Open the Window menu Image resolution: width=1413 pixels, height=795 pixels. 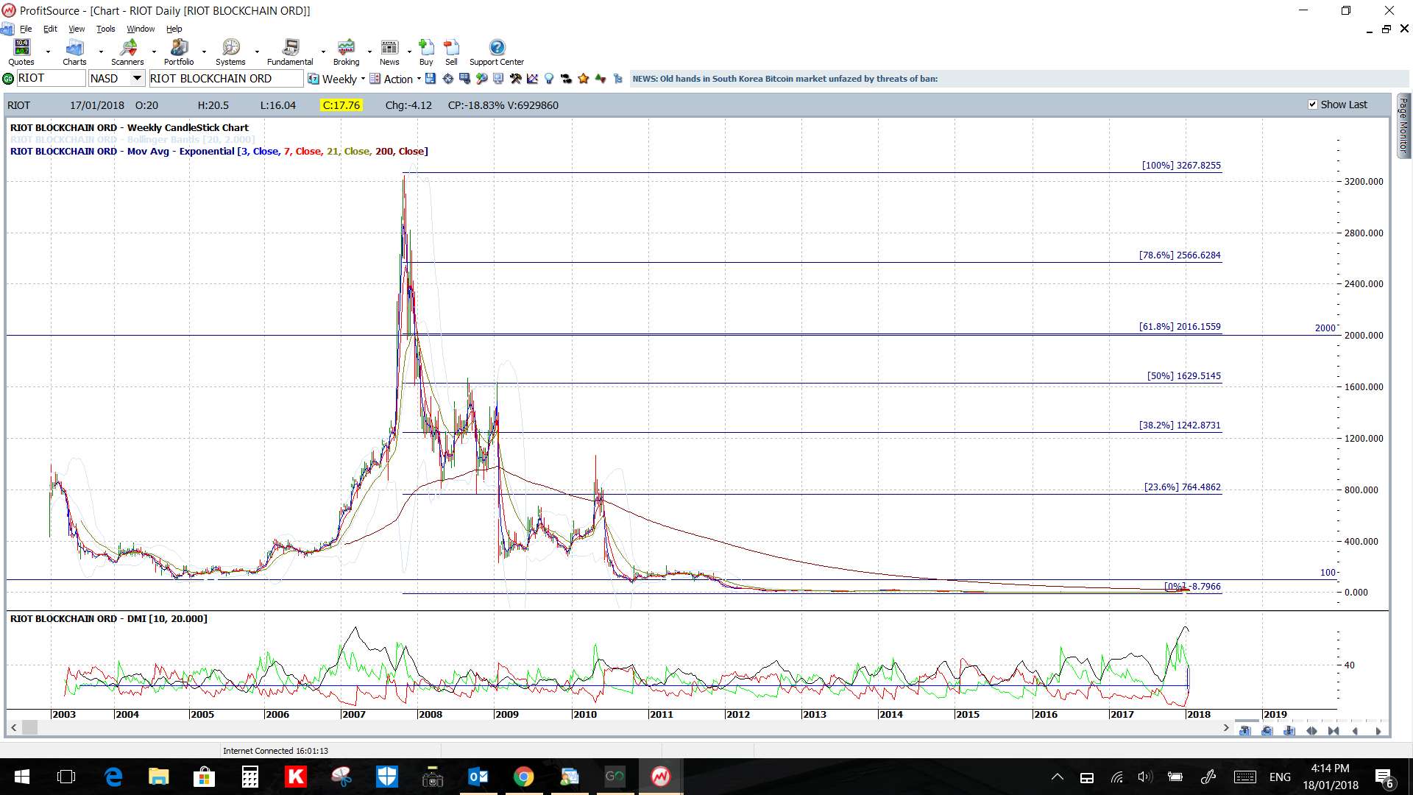(141, 29)
